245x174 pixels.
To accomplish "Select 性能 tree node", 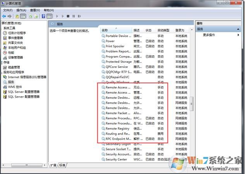I will tap(9, 52).
